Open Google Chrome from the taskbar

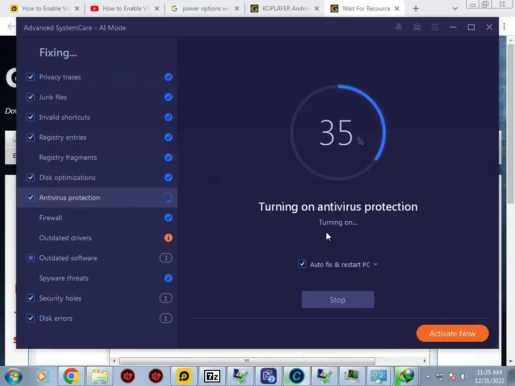coord(71,376)
